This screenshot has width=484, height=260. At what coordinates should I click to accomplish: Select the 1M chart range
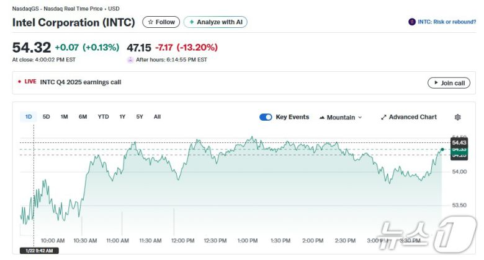click(x=65, y=116)
